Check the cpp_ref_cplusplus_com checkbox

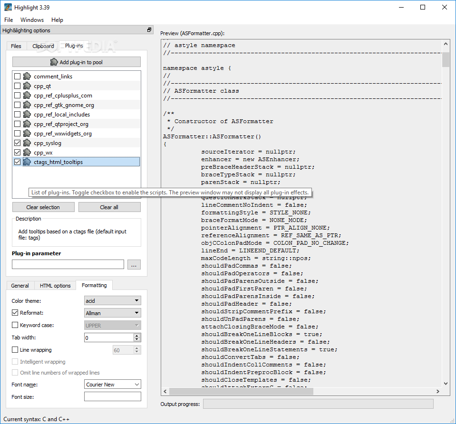18,96
